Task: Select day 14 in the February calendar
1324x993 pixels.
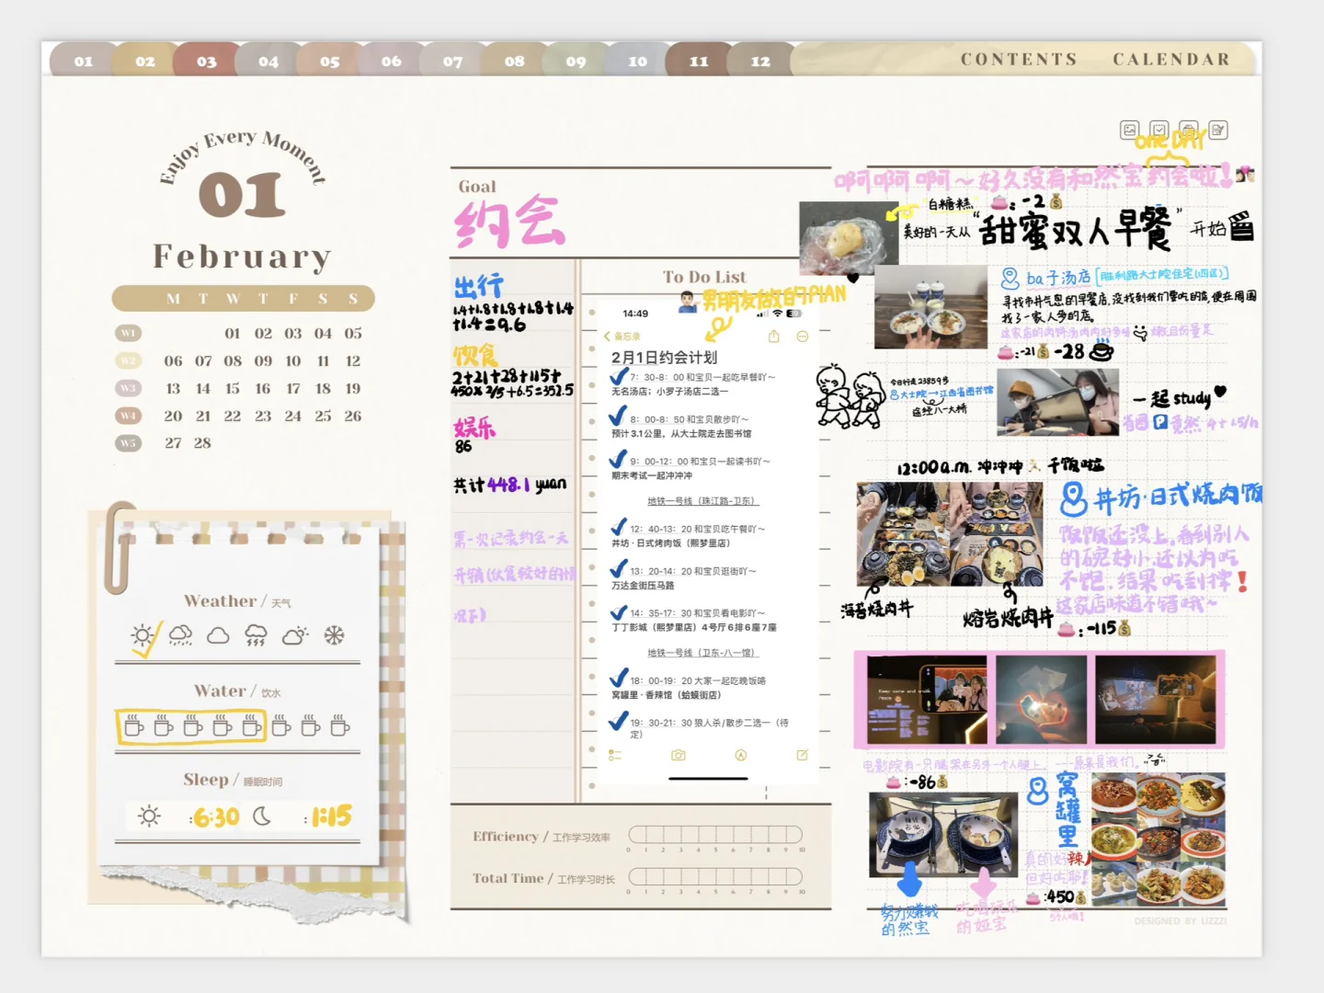Action: point(203,389)
